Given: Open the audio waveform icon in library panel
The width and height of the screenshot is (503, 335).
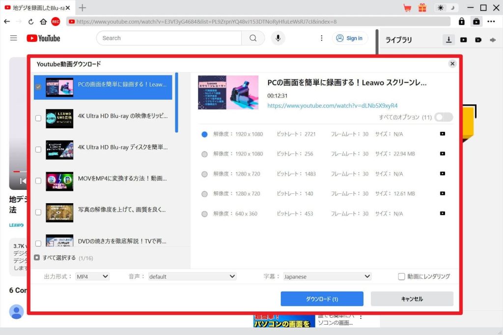Looking at the screenshot, I should tap(493, 39).
